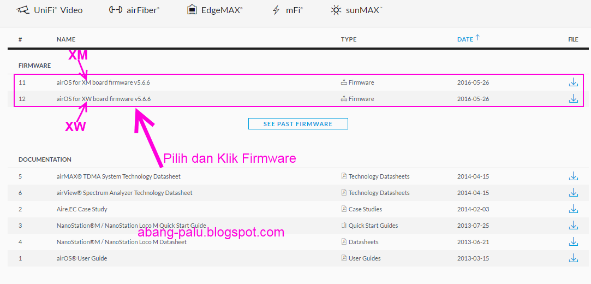Sort the table by TYPE column
The height and width of the screenshot is (284, 591).
[349, 39]
